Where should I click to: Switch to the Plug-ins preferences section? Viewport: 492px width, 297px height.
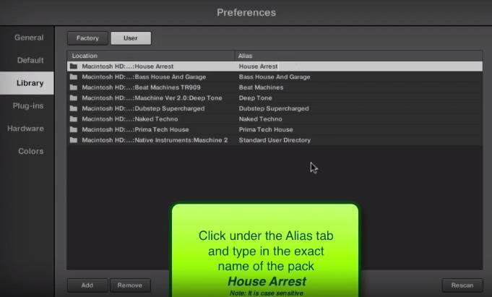tap(28, 106)
